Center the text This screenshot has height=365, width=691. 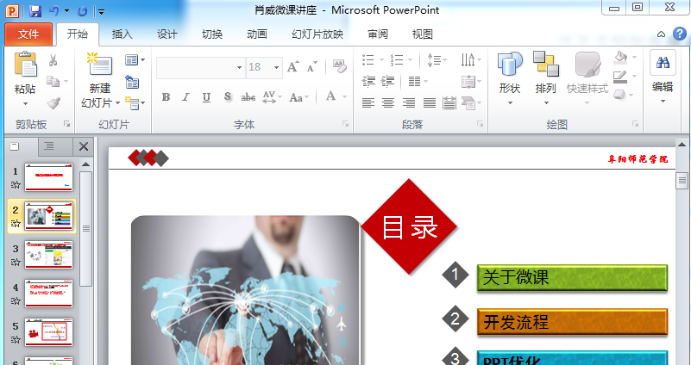click(x=388, y=103)
